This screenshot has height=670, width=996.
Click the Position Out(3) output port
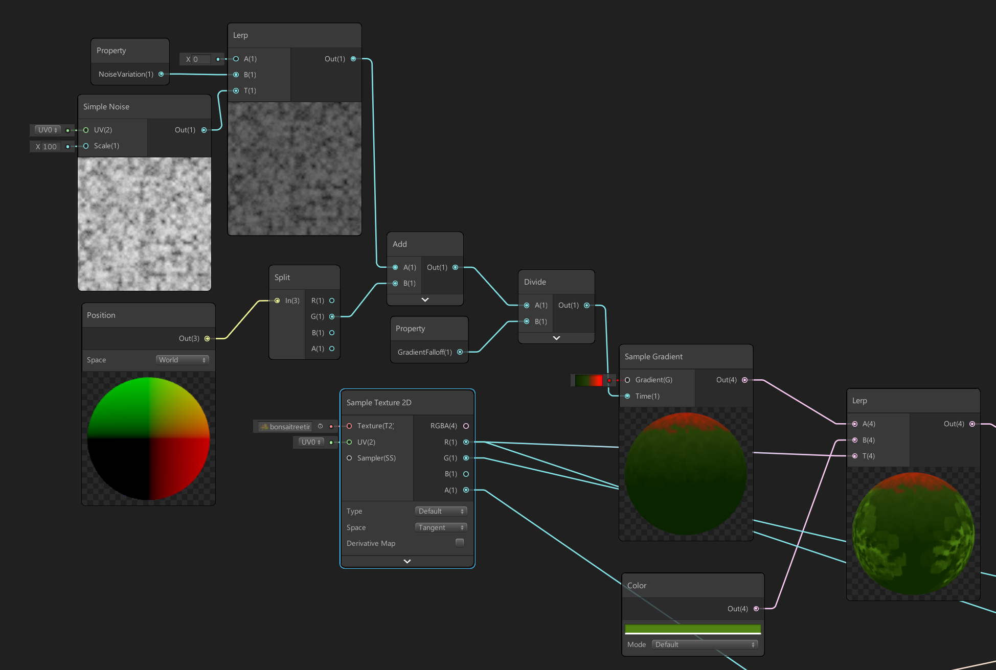point(207,338)
